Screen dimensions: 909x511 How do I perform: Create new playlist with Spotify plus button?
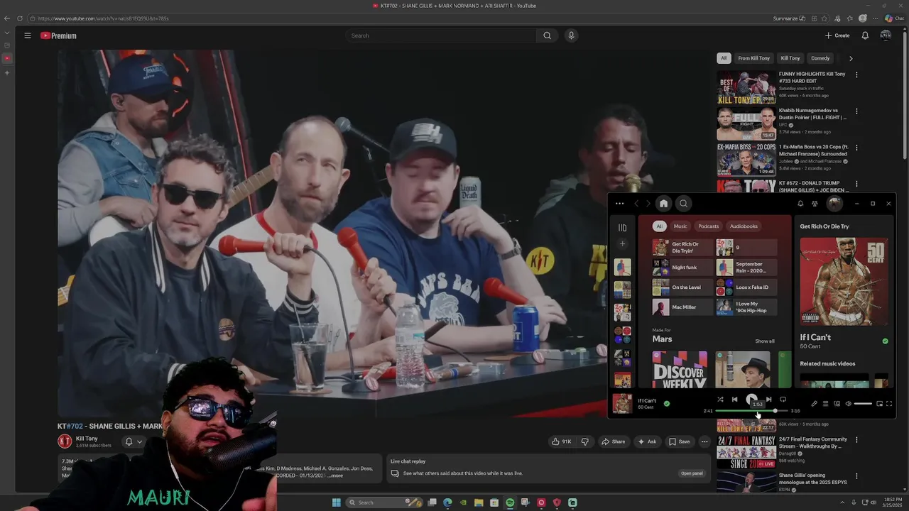pyautogui.click(x=622, y=244)
